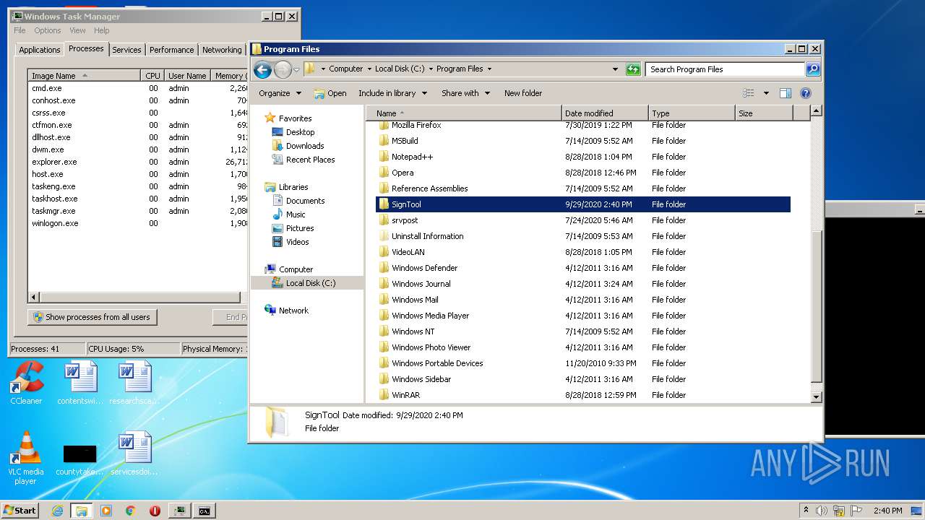Select the servicesdoi Word document icon

[x=135, y=454]
